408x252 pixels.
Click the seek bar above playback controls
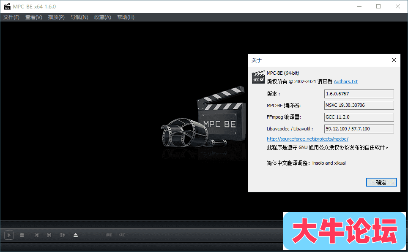pos(142,224)
